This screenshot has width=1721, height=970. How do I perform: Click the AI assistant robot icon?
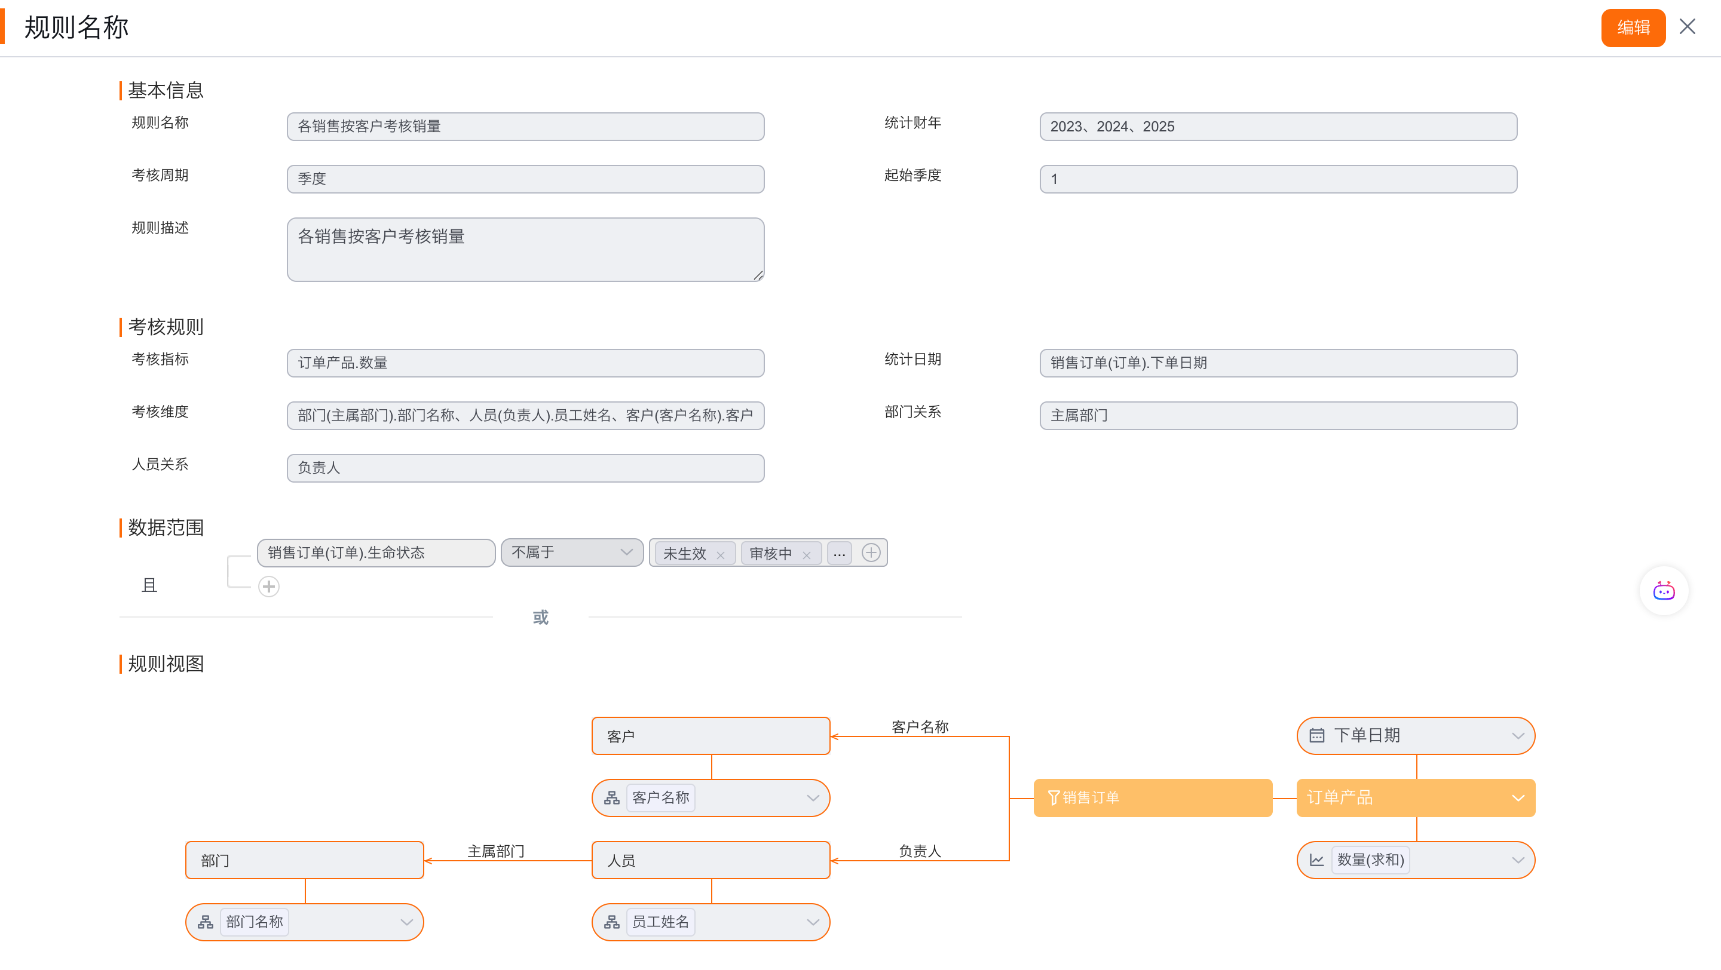pyautogui.click(x=1664, y=591)
